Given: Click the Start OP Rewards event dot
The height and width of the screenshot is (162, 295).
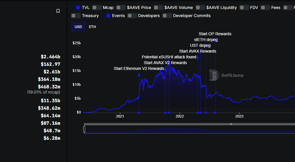Looking at the screenshot, I should [215, 113].
